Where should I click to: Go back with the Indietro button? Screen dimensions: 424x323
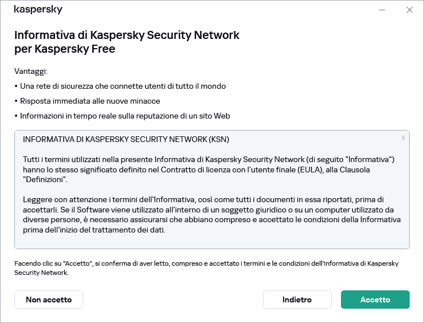(x=297, y=300)
